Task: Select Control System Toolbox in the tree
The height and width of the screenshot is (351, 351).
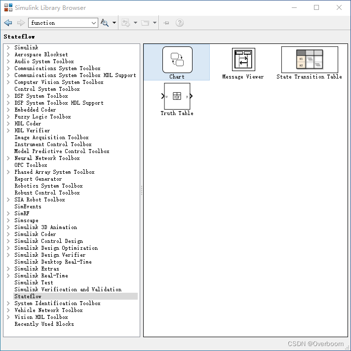Action: pyautogui.click(x=47, y=89)
